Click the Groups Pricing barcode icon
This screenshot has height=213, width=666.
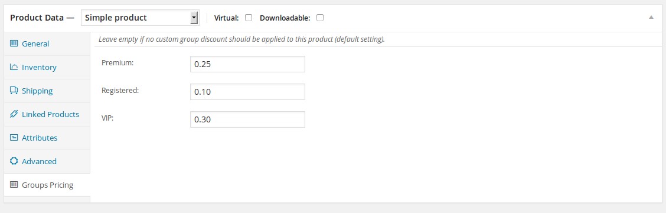coord(14,185)
